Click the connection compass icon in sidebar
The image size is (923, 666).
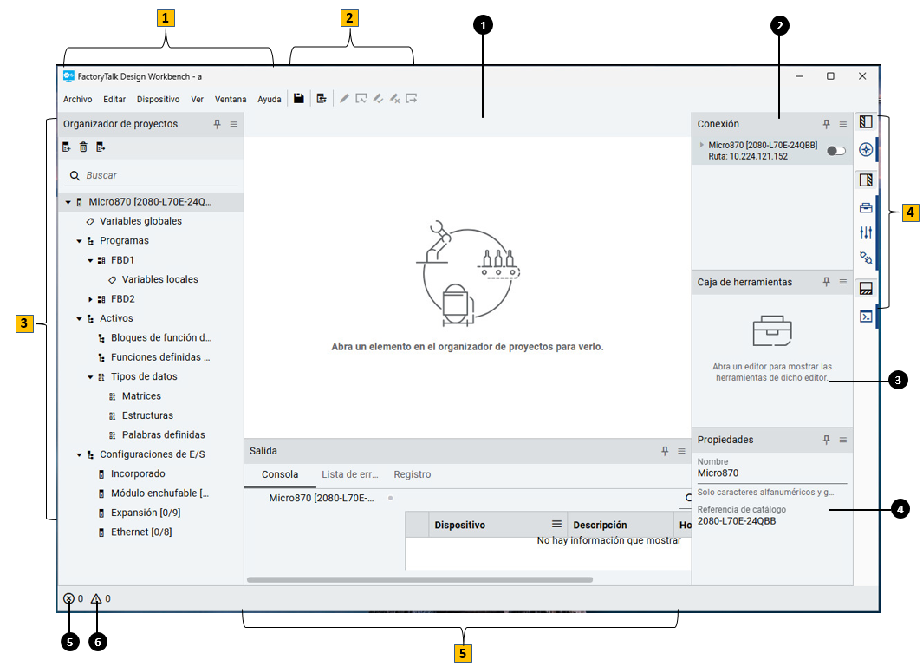coord(865,149)
